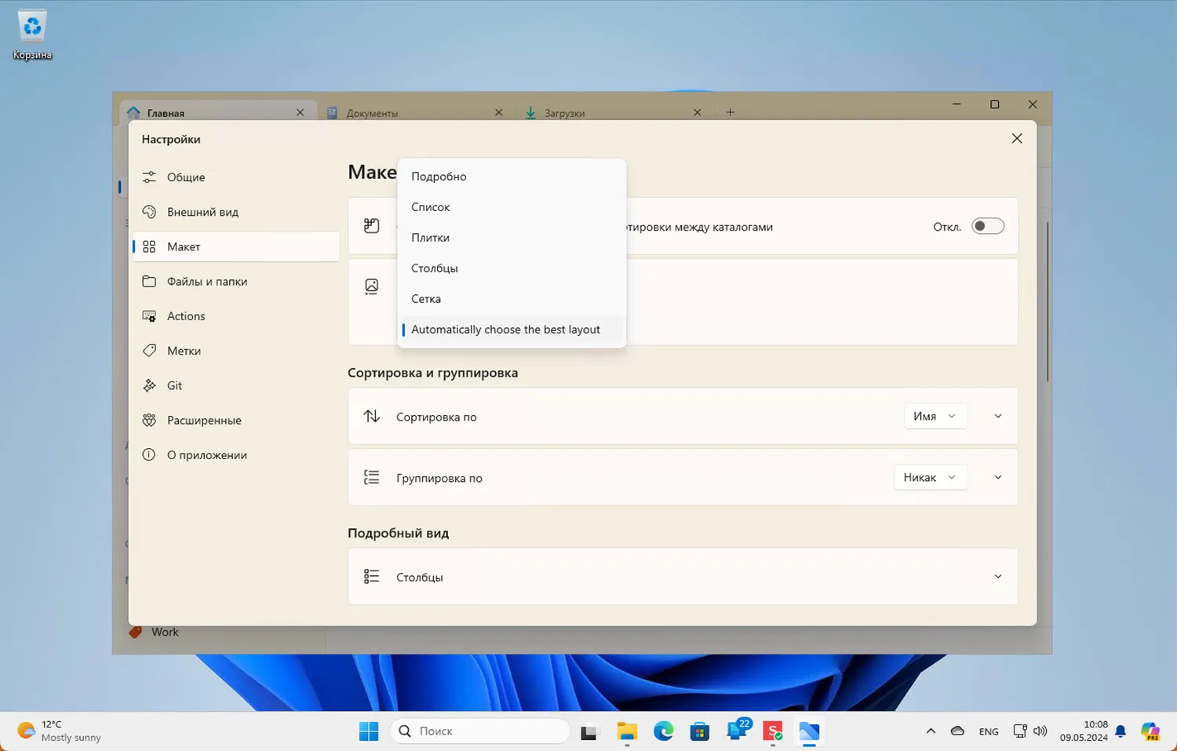Screen dimensions: 1177x751
Task: Open the Метки settings section
Action: (x=235, y=350)
